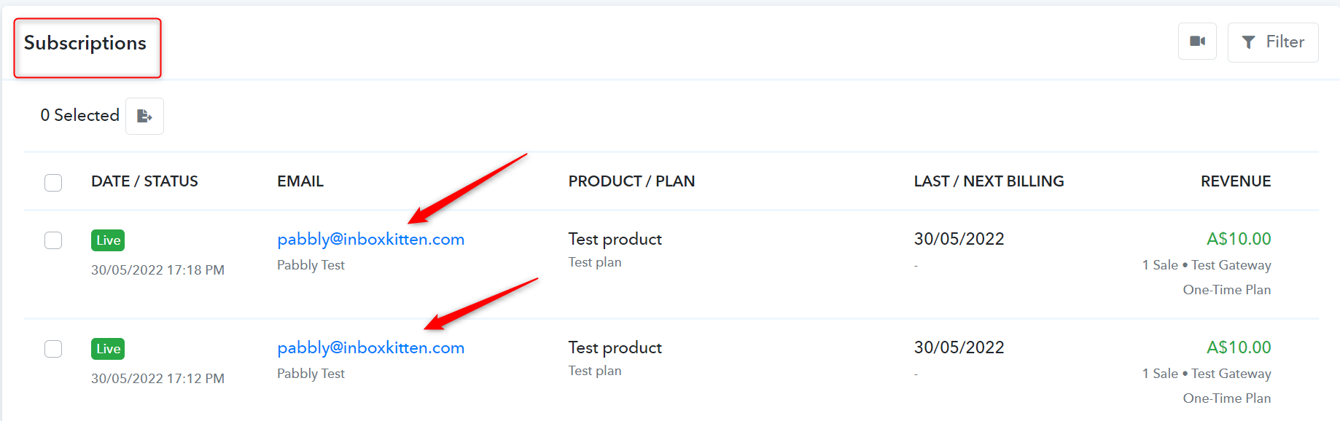Click the 0 Selected counter label
Screen dimensions: 1340x421
(79, 115)
